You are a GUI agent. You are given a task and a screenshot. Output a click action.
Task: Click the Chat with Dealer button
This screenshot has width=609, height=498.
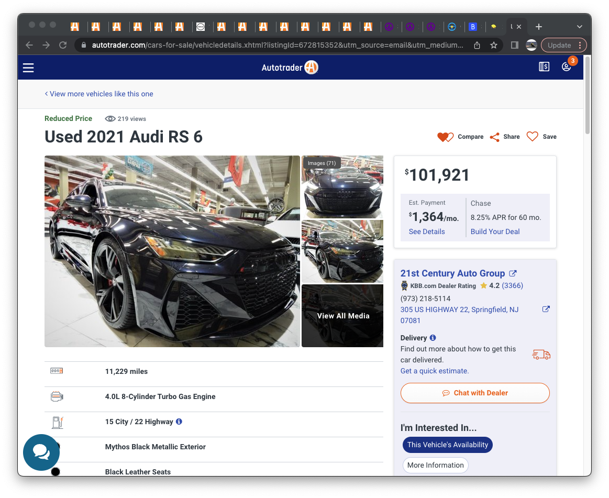pos(475,393)
